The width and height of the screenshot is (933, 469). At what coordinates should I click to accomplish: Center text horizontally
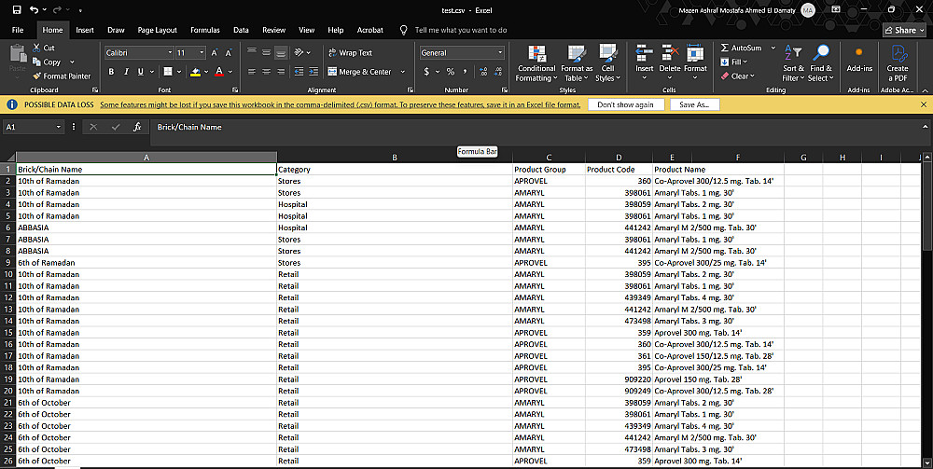267,72
